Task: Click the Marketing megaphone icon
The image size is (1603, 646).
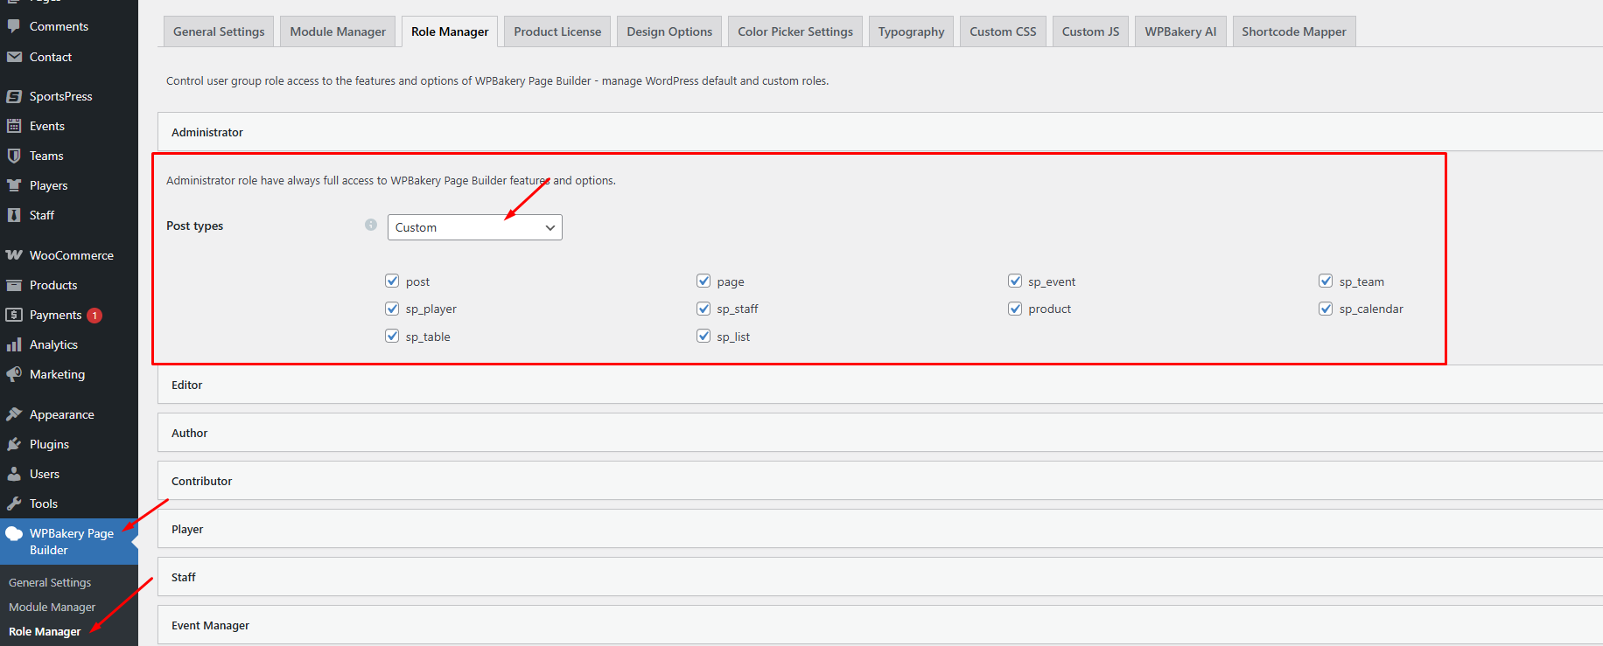Action: coord(14,374)
